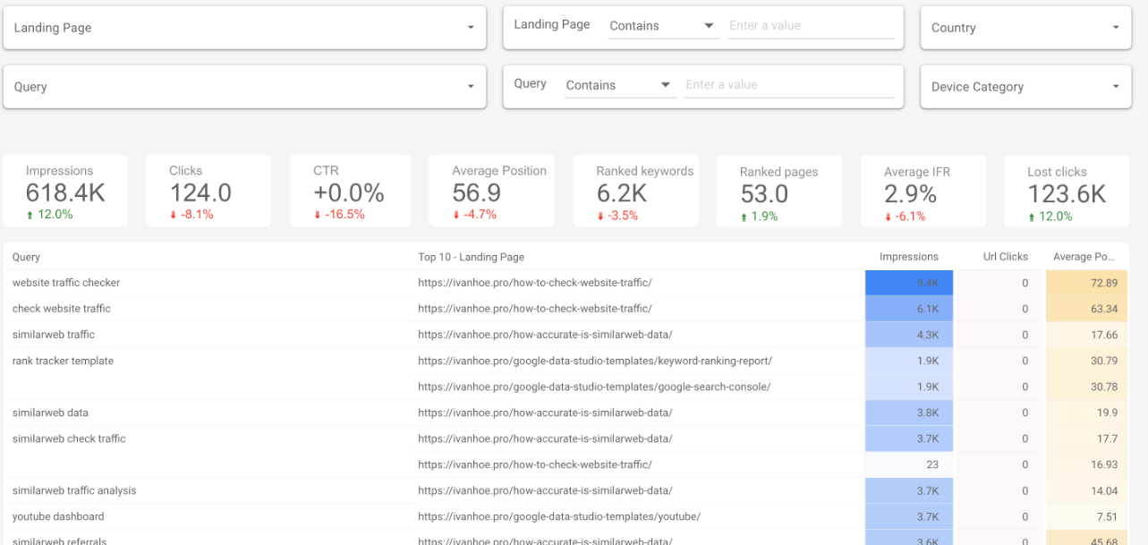Select the Lost clicks scorecard
Viewport: 1148px width, 545px height.
1067,192
